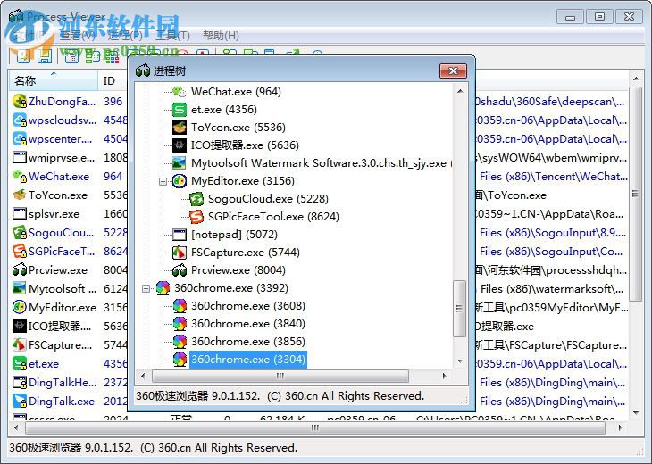Click the et.exe green S icon in tree
Viewport: 652px width, 464px height.
[x=180, y=110]
